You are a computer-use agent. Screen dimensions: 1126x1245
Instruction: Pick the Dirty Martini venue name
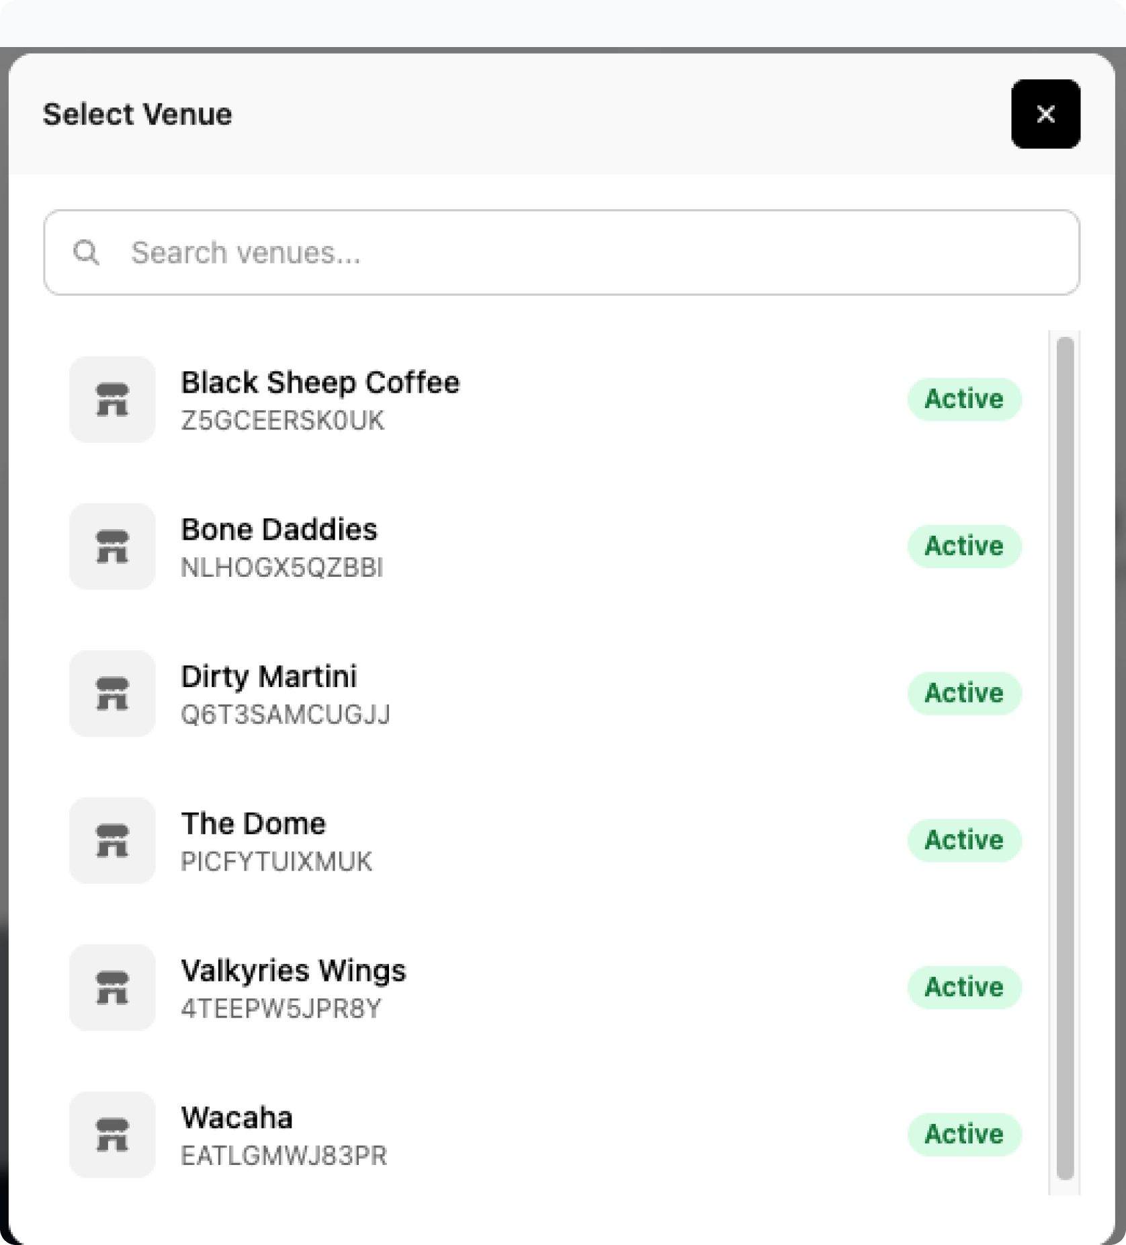pos(269,676)
